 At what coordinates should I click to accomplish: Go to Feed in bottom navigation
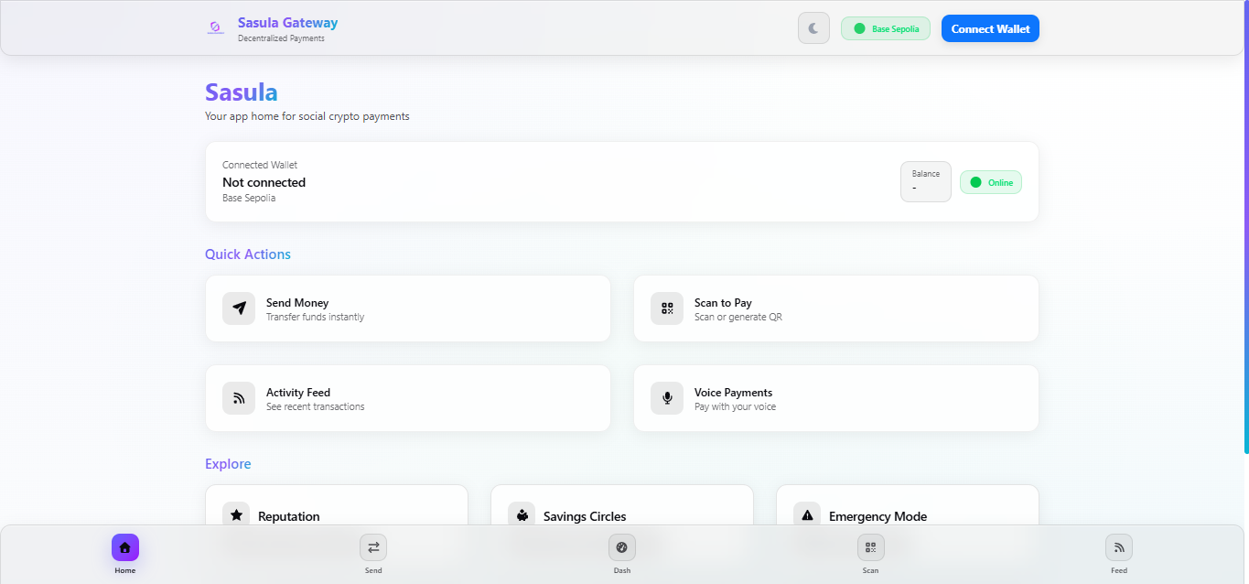coord(1119,554)
